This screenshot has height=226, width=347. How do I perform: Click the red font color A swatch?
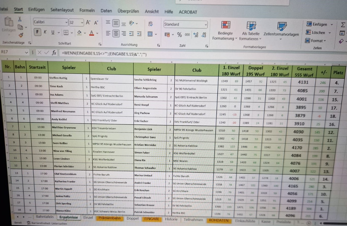pos(92,33)
